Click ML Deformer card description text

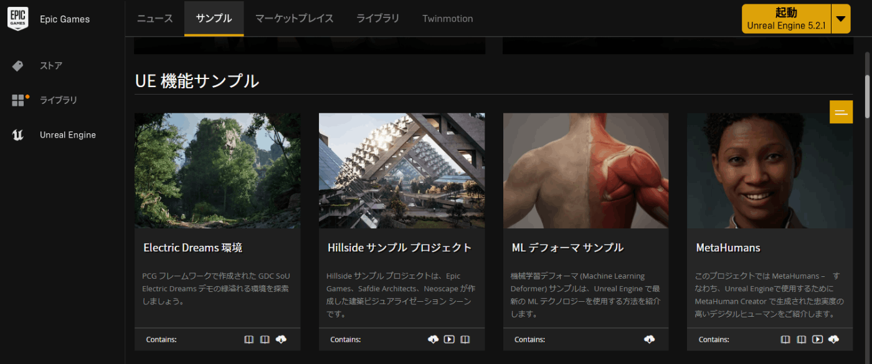(585, 295)
